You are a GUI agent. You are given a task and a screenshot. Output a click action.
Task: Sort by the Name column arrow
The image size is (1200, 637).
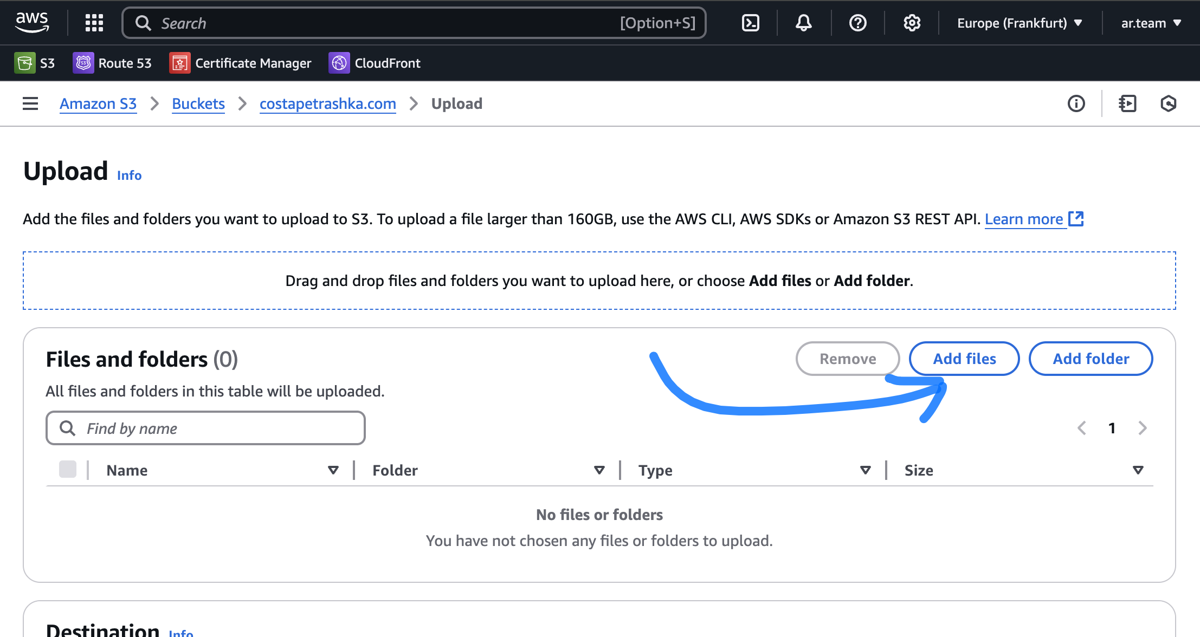[x=333, y=470]
